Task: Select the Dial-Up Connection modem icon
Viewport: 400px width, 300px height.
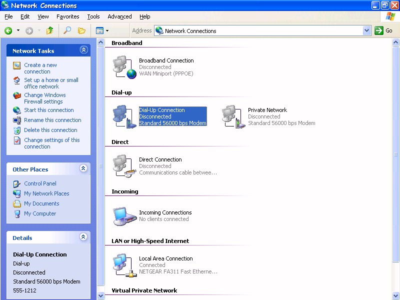Action: 124,116
